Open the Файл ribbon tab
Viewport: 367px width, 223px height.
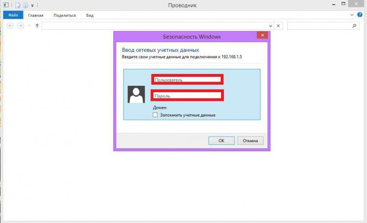[x=13, y=15]
